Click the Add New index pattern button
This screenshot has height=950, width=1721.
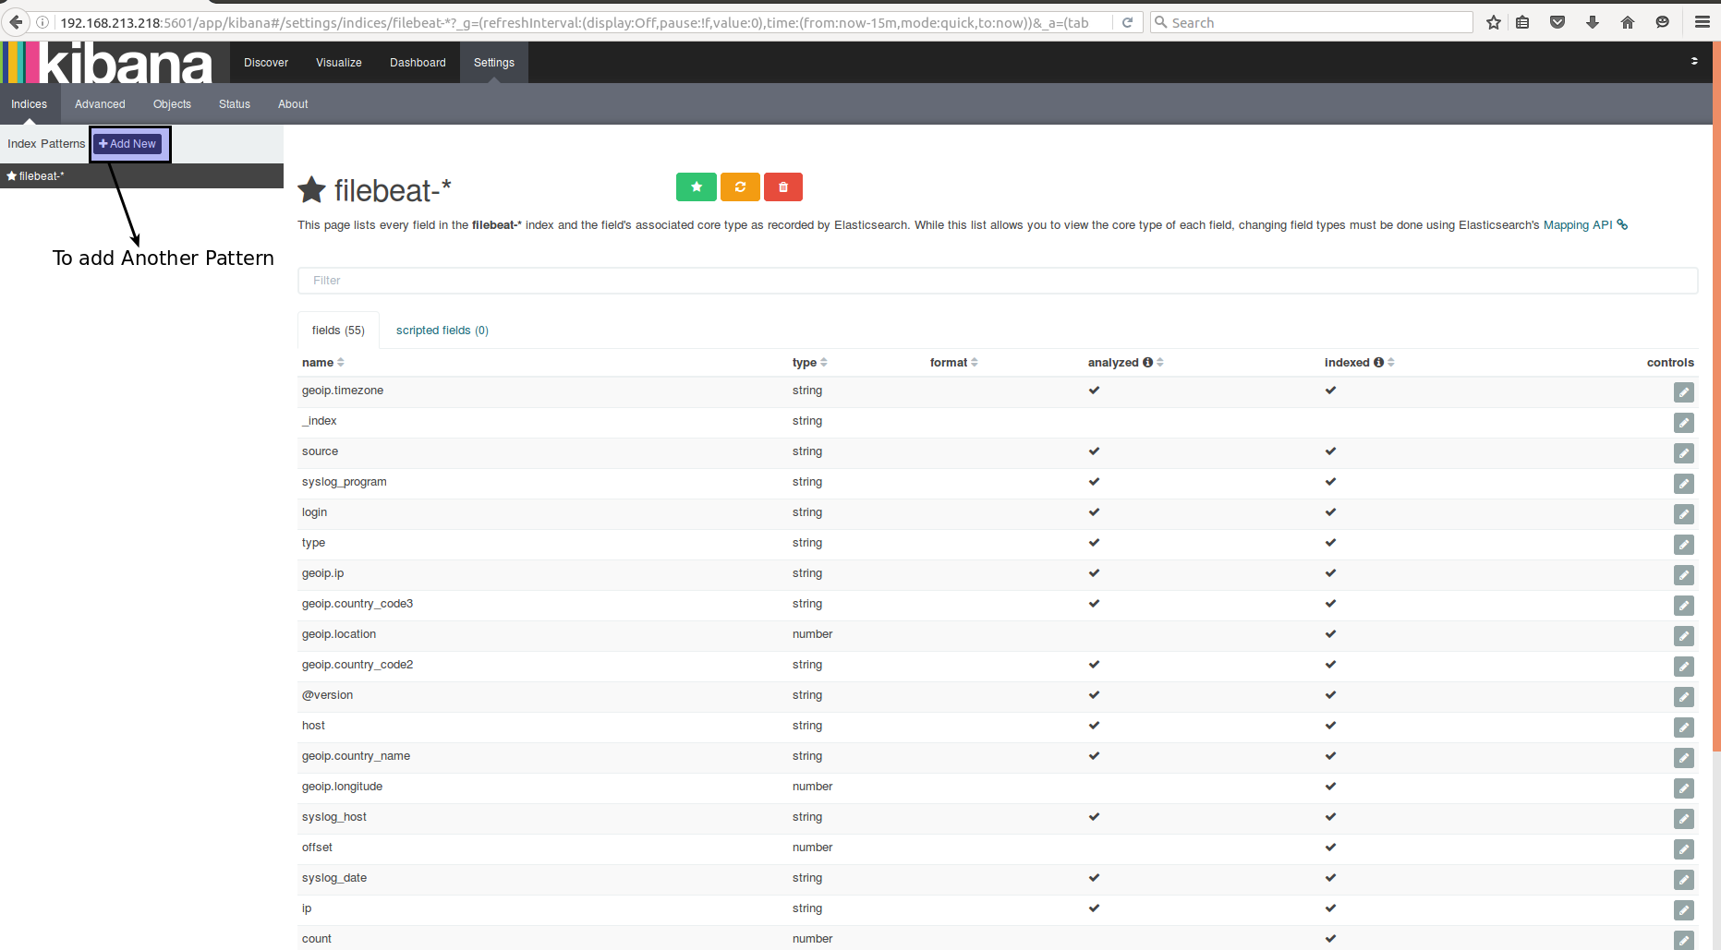pos(127,144)
